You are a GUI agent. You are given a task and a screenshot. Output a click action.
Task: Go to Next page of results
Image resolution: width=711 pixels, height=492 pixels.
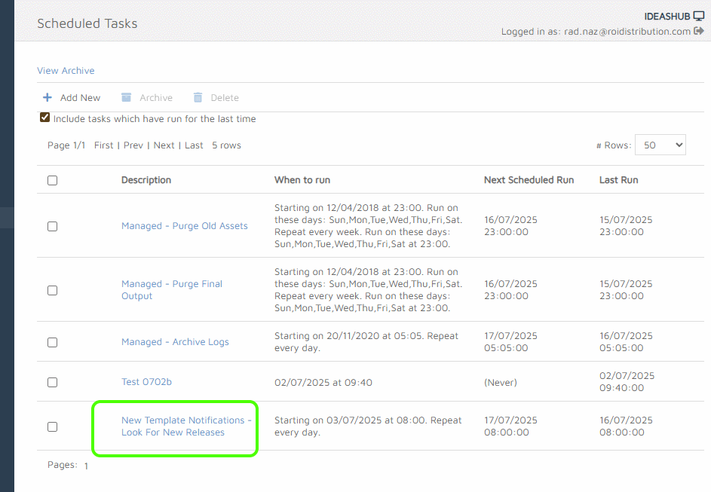pos(164,145)
